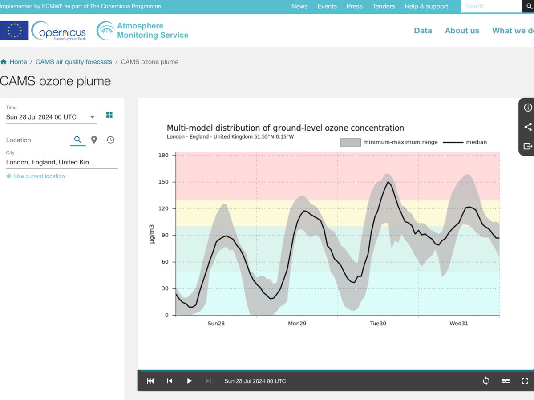Step forward one frame
Screen dimensions: 534x400
(x=208, y=381)
